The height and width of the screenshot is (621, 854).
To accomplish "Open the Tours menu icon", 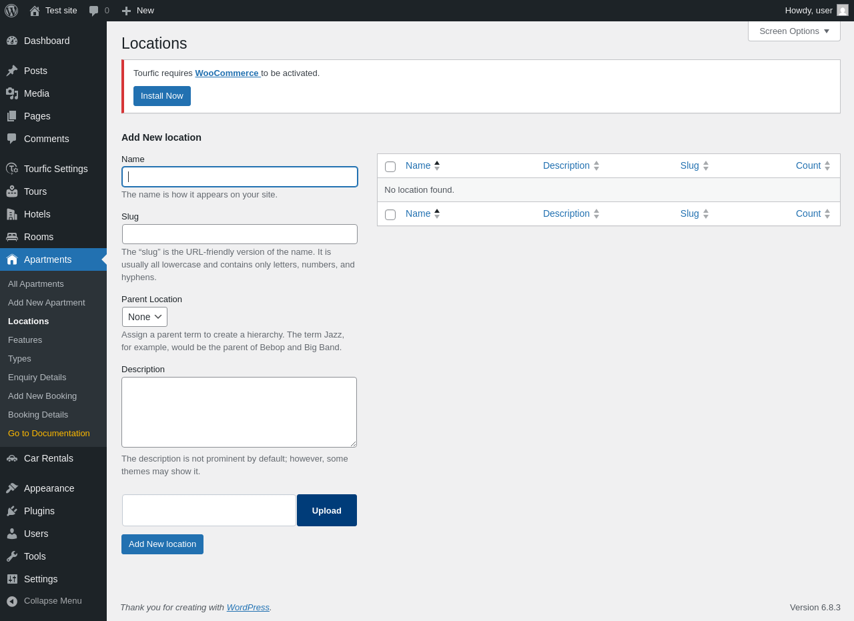I will 12,191.
